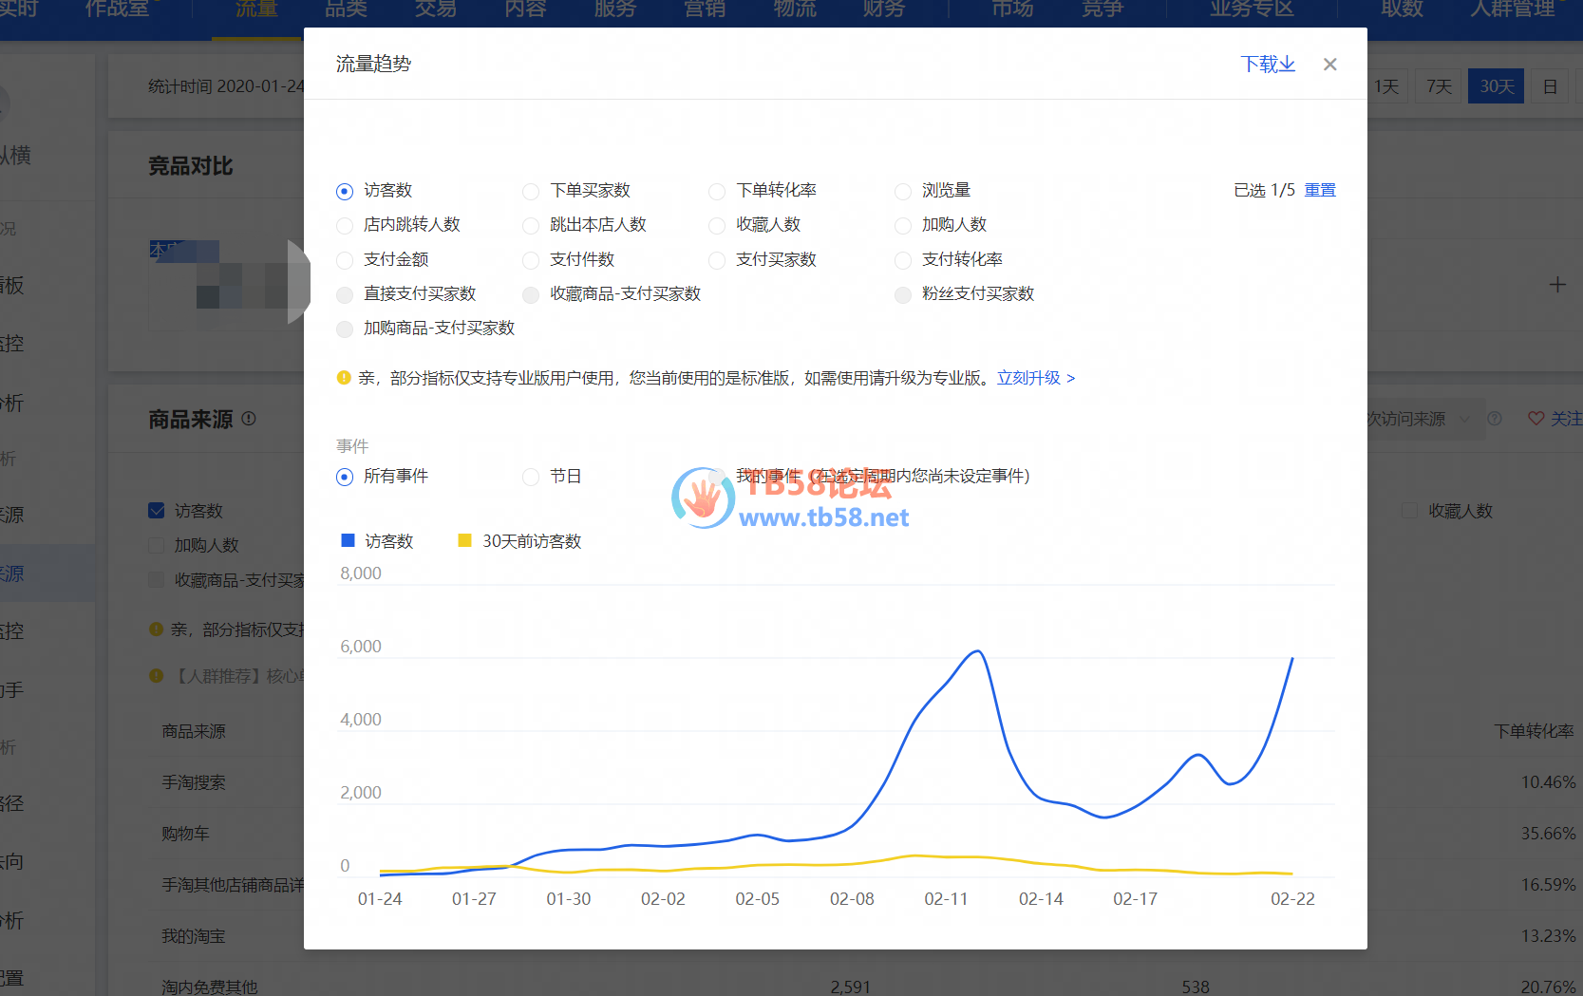Choose the 日 time granularity button
This screenshot has height=996, width=1583.
click(1550, 86)
